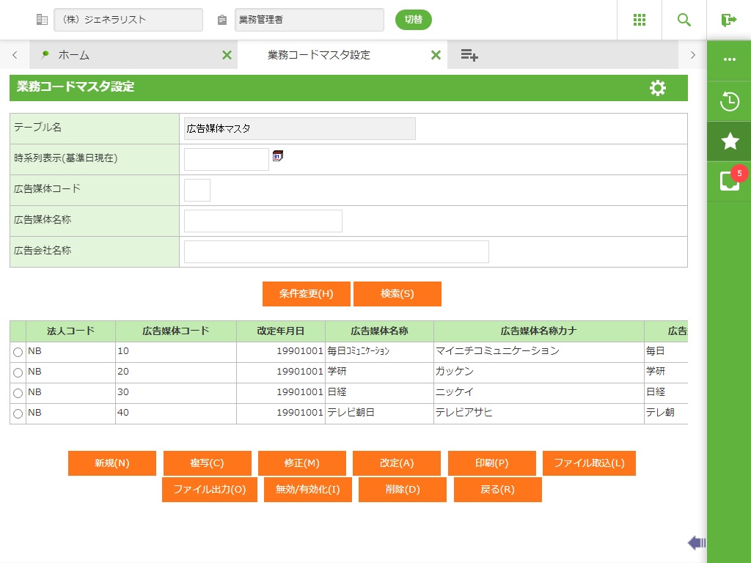
Task: Open the history clock icon in sidebar
Action: pos(729,101)
